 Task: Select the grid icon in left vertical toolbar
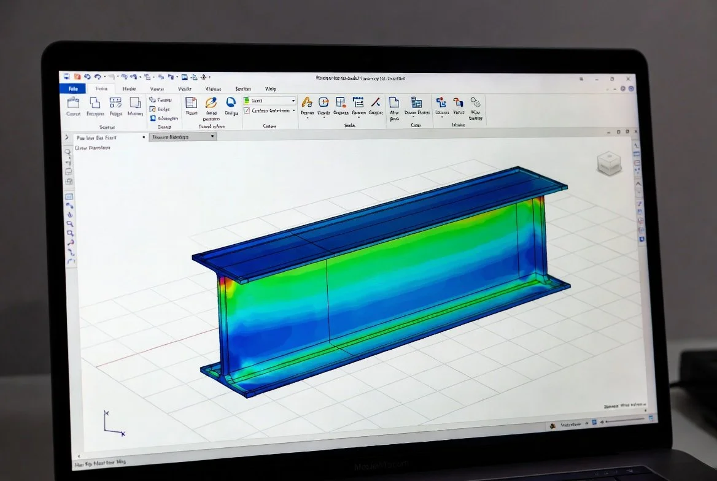(69, 182)
